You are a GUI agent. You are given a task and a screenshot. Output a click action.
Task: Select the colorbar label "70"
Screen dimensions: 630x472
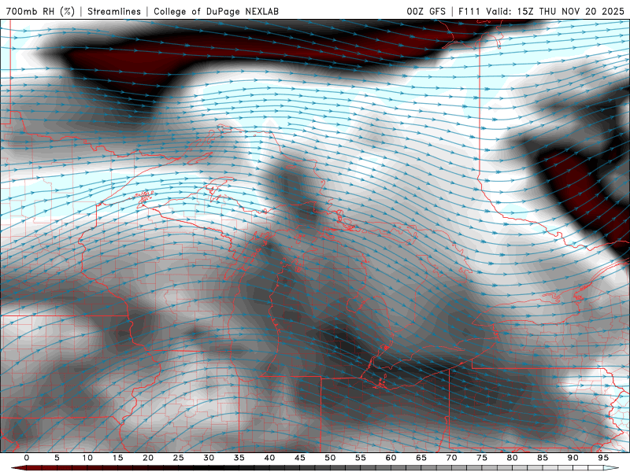pyautogui.click(x=451, y=458)
